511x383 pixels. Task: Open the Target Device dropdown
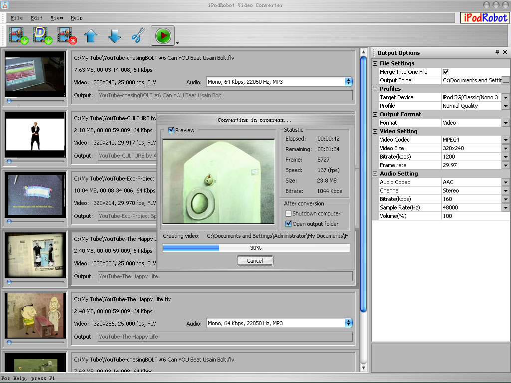pyautogui.click(x=505, y=98)
